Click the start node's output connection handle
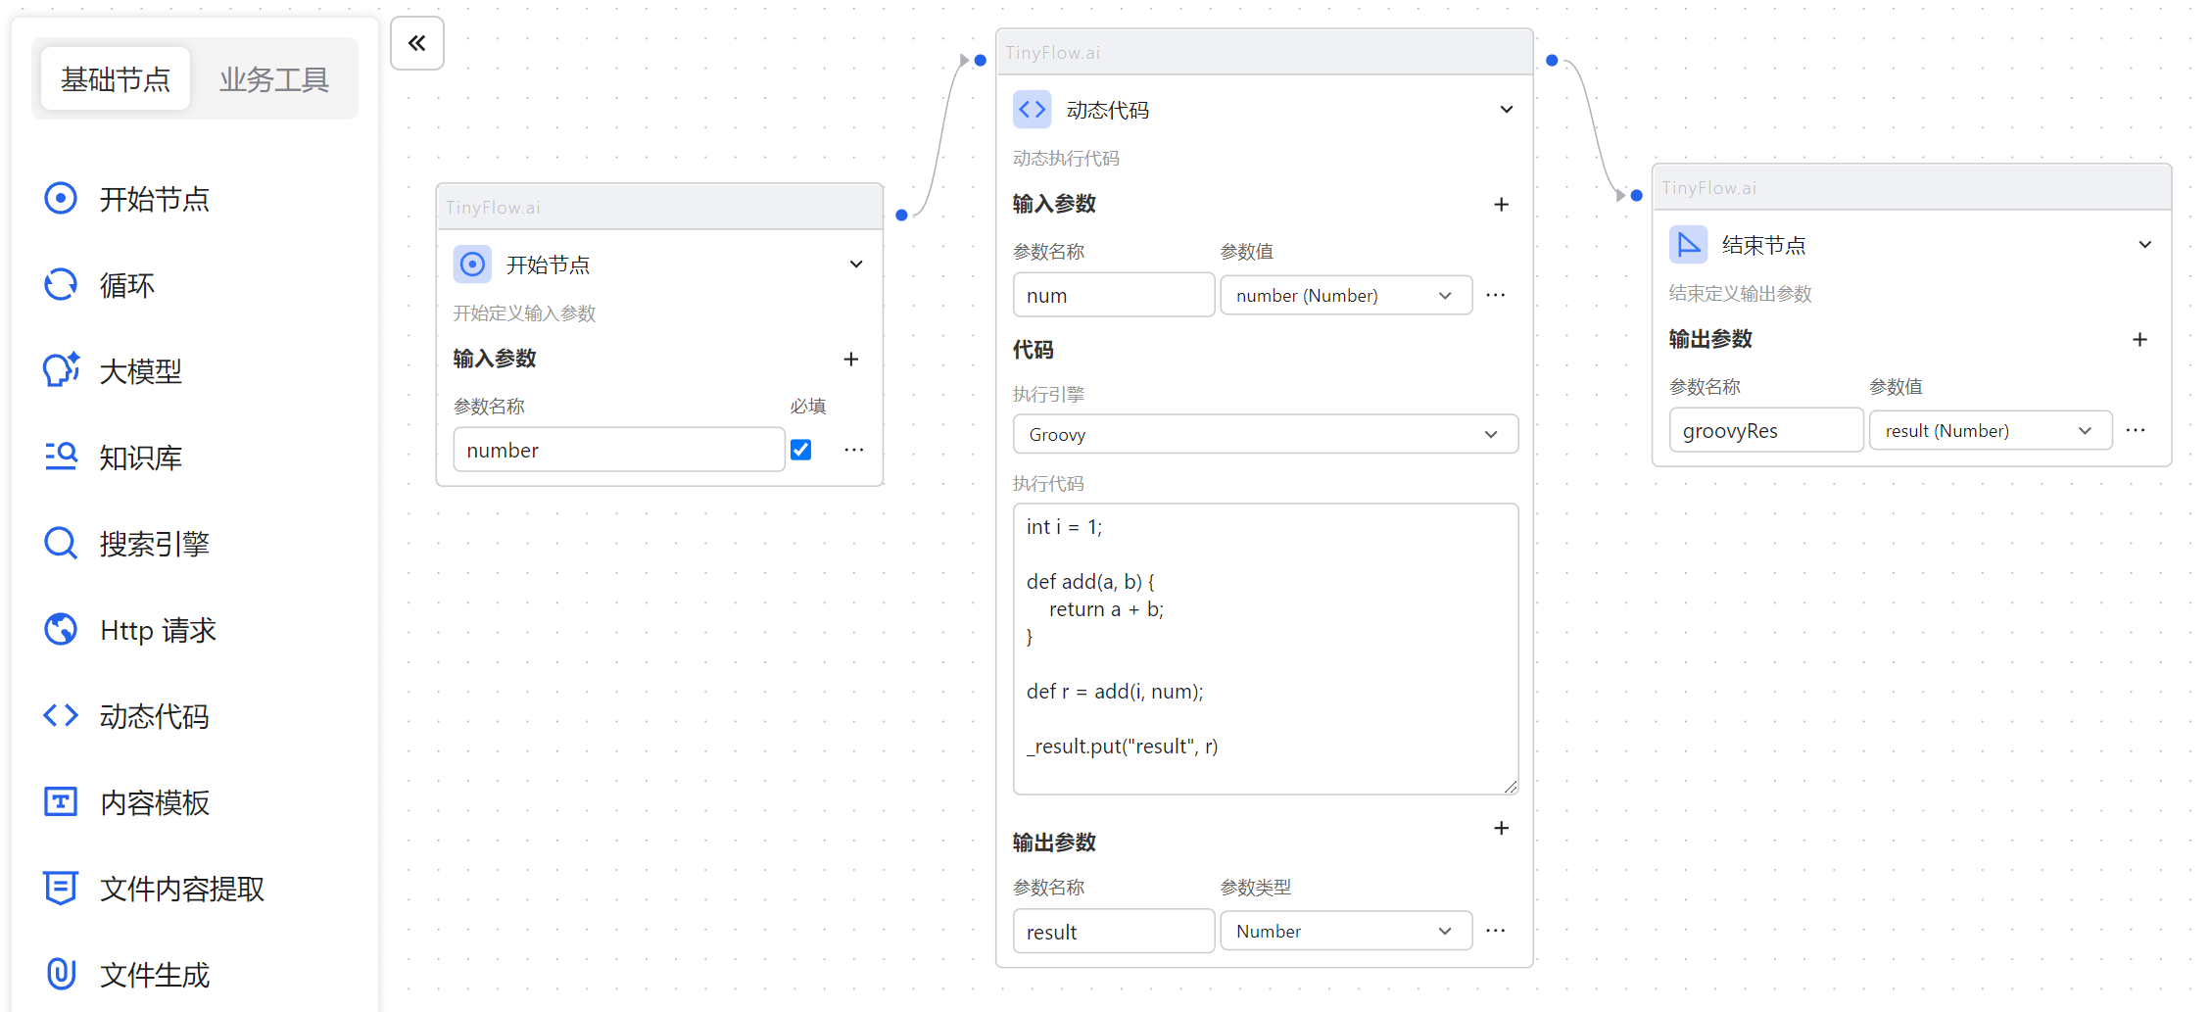This screenshot has height=1012, width=2211. [901, 216]
